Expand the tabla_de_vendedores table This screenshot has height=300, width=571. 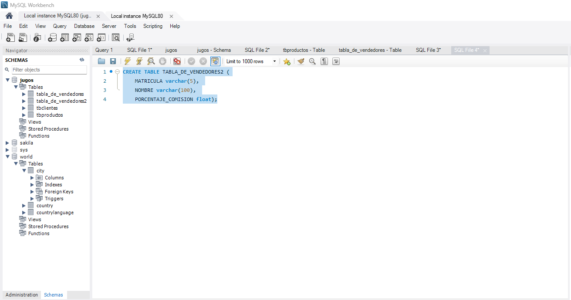coord(24,94)
